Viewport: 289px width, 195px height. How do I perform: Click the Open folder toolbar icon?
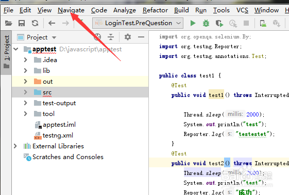tap(8, 23)
